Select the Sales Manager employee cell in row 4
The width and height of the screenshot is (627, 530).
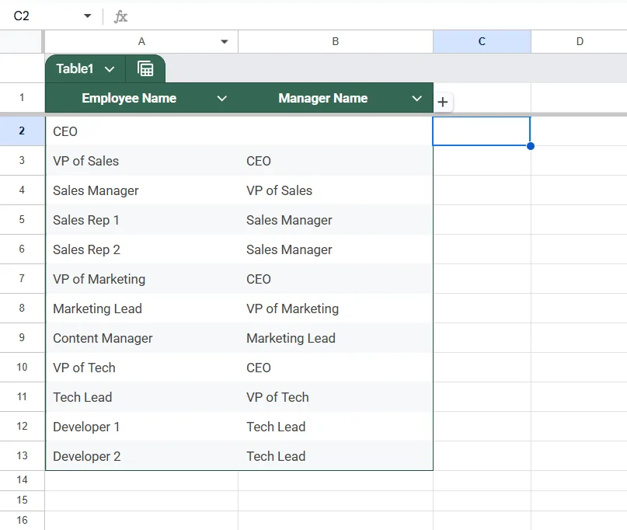(142, 190)
